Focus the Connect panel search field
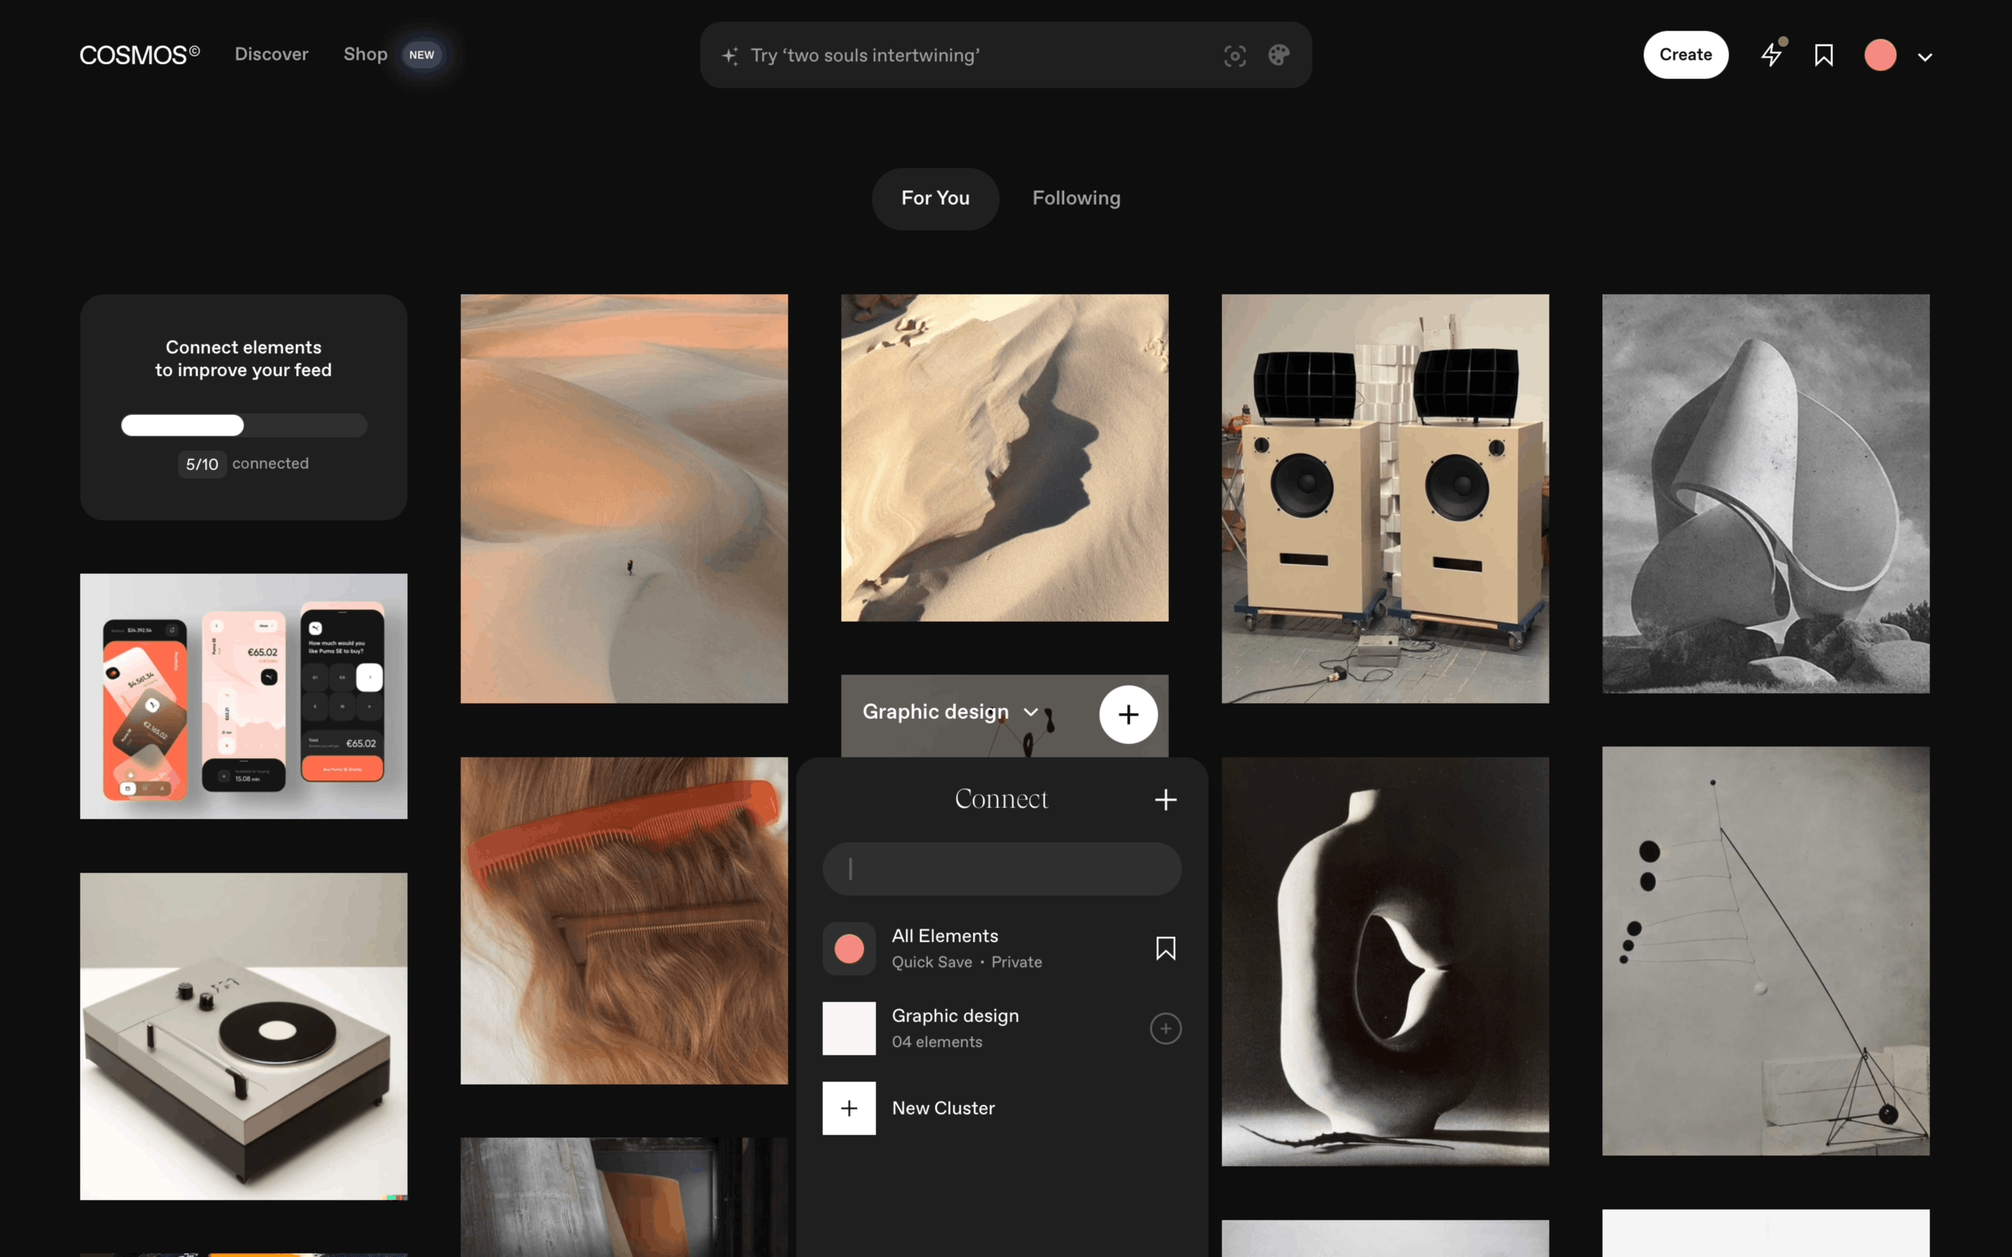Screen dimensions: 2012x1257 click(x=1001, y=869)
